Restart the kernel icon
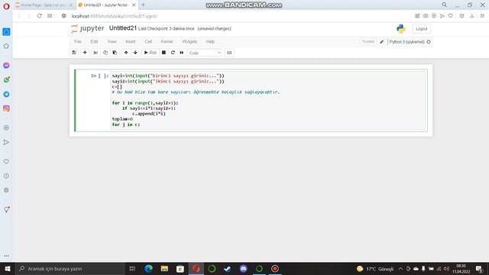This screenshot has width=489, height=275. tap(173, 53)
